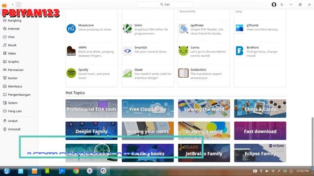Open the SmartGit app icon
314x176 pixels.
point(128,51)
